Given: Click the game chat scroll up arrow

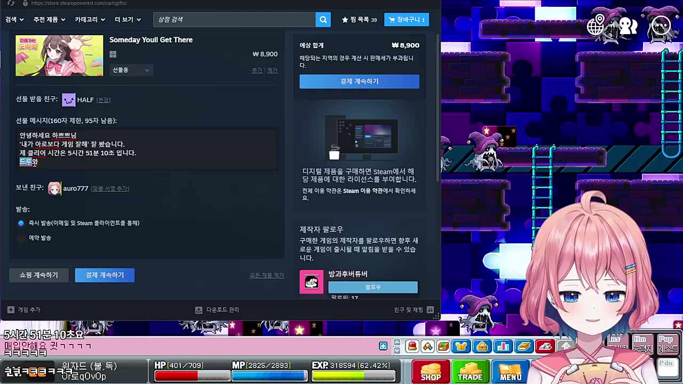Looking at the screenshot, I should (x=396, y=343).
